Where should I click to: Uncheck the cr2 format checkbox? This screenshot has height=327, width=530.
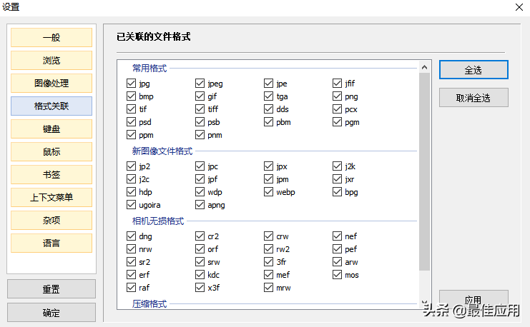(x=200, y=236)
